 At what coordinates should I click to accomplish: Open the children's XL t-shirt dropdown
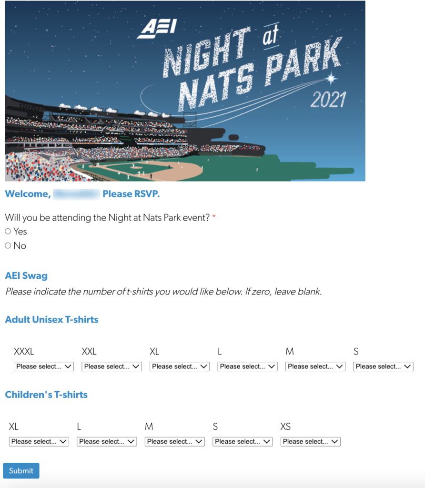pos(39,442)
